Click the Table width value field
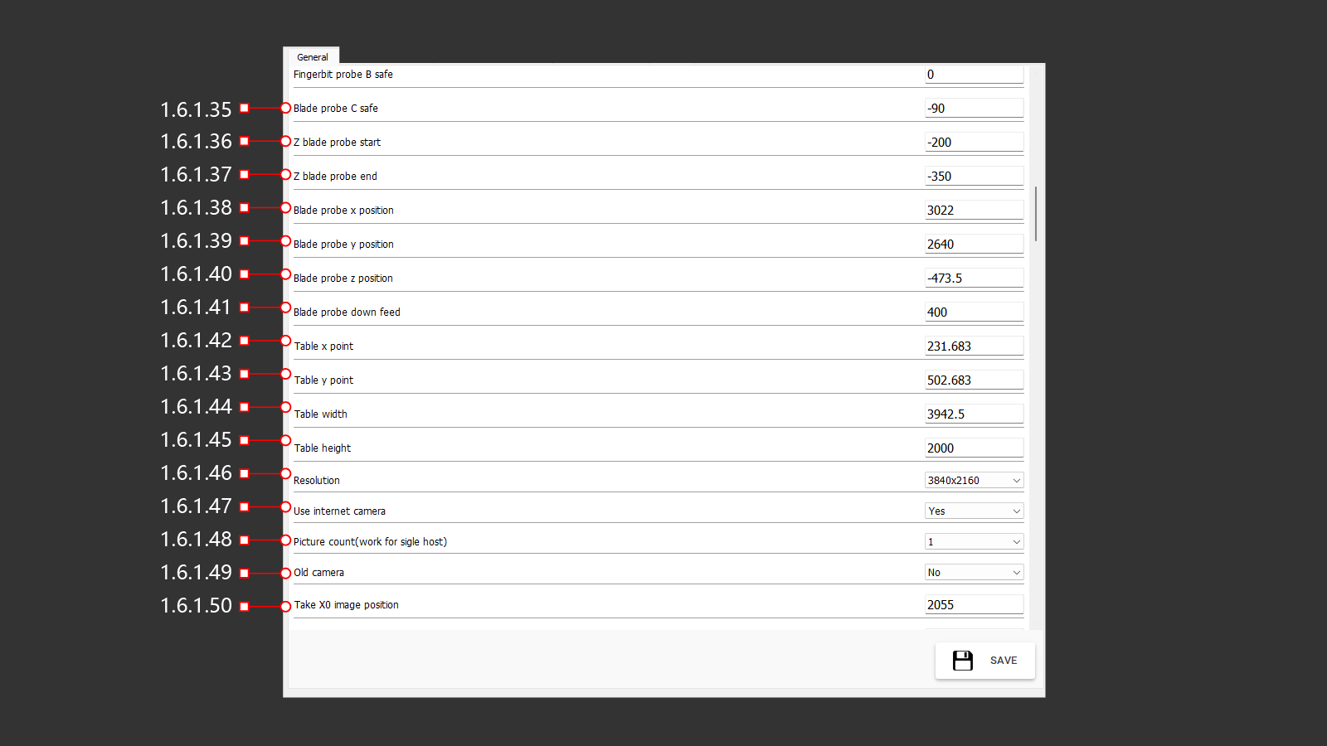The width and height of the screenshot is (1327, 746). pyautogui.click(x=974, y=414)
